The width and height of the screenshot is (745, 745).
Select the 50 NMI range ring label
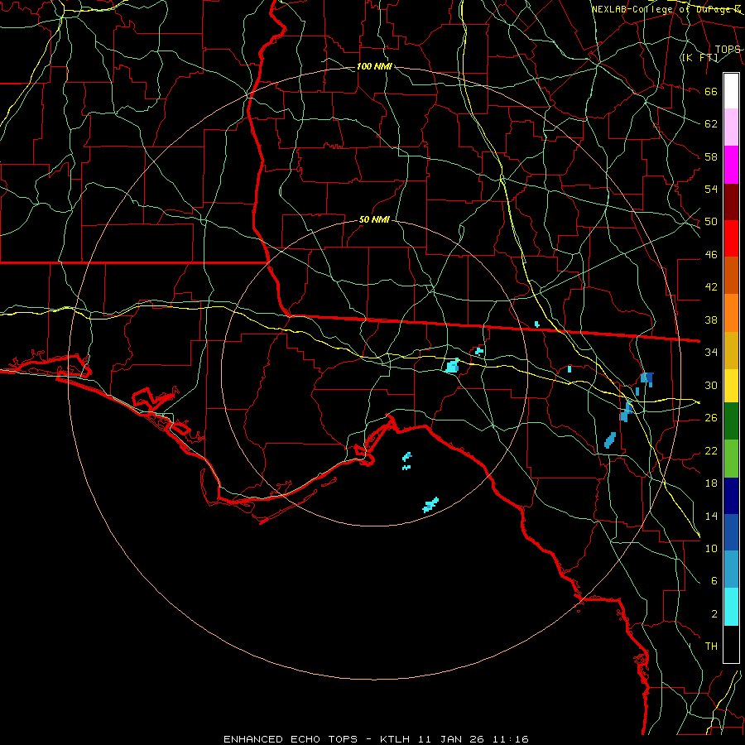click(x=374, y=219)
